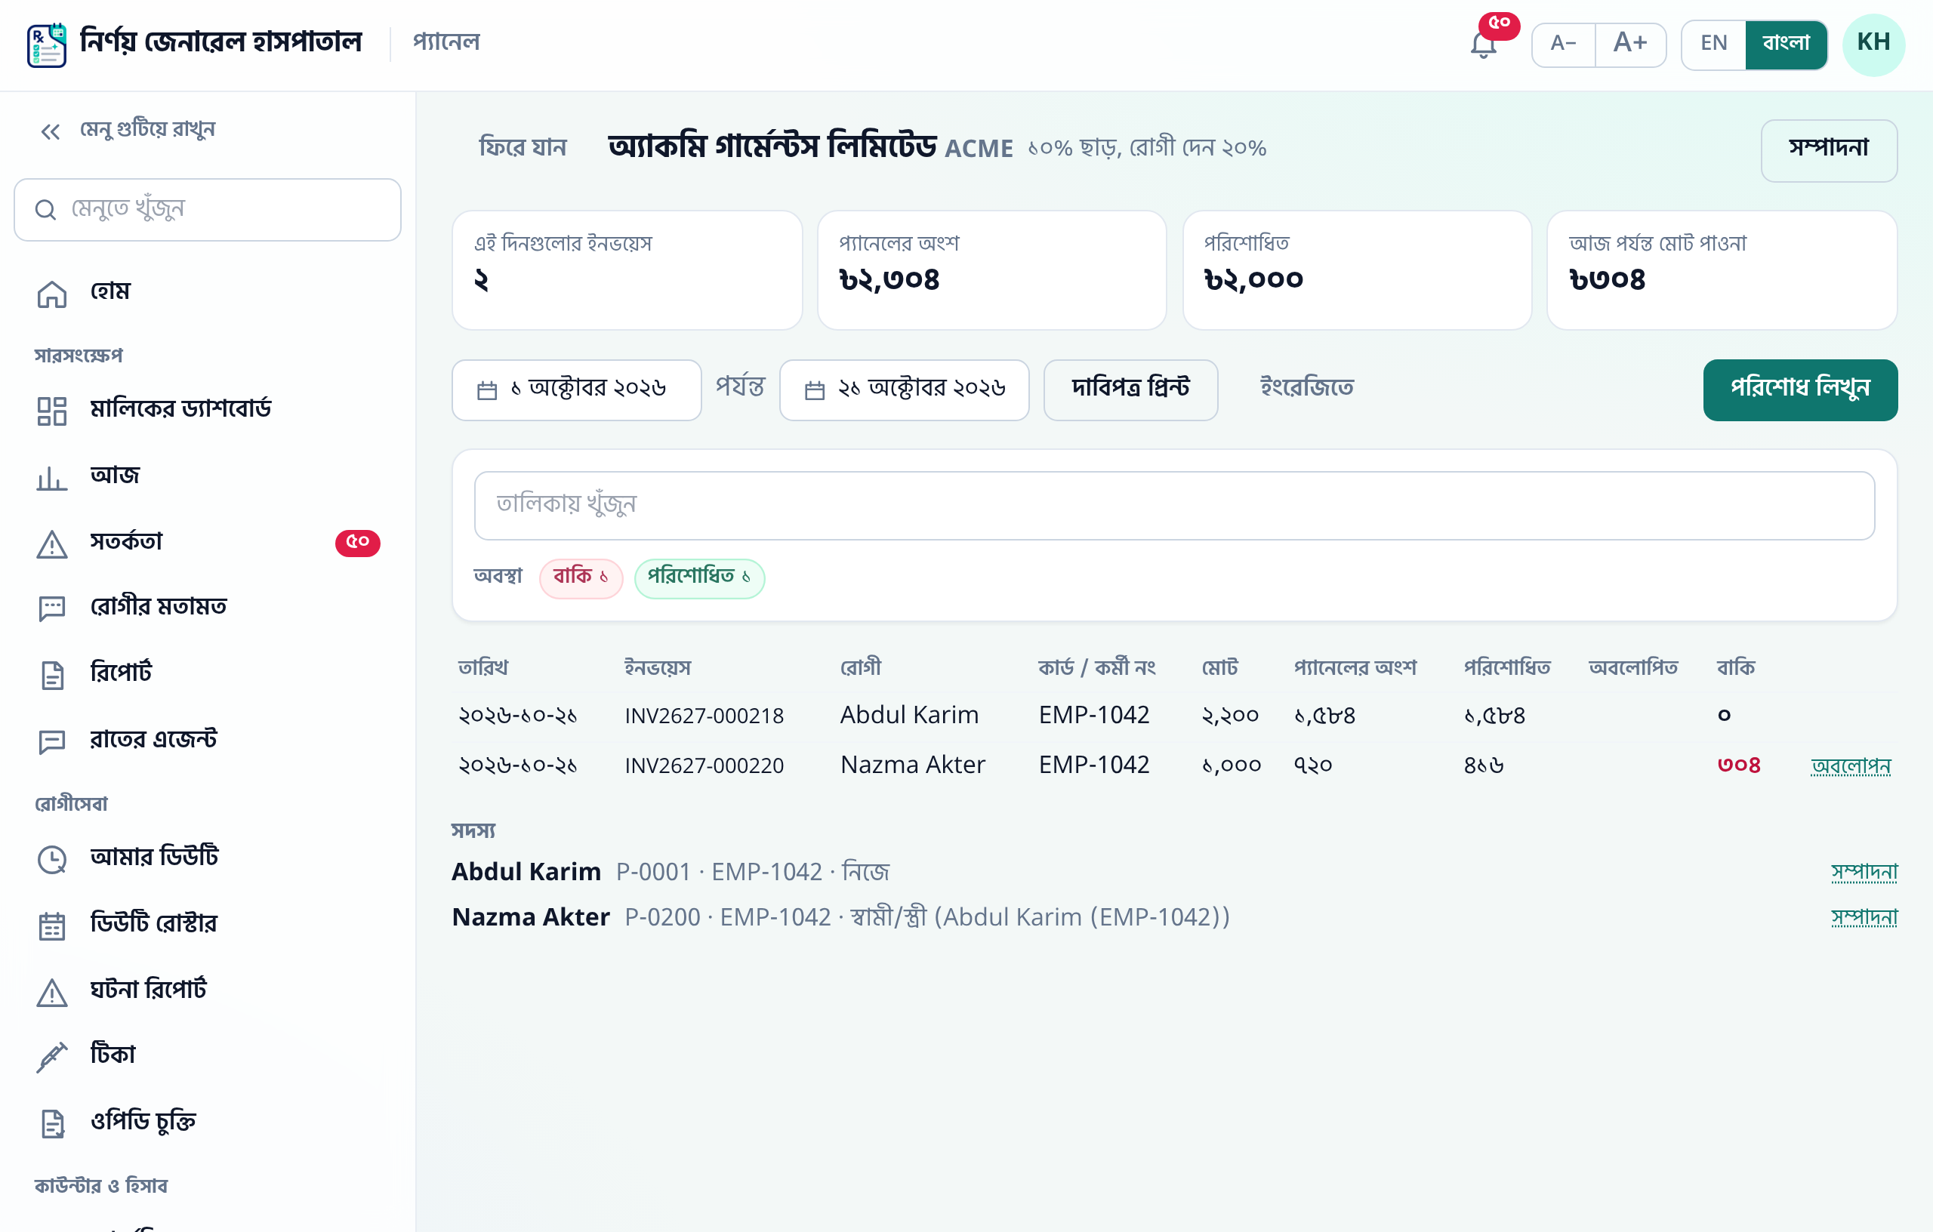Image resolution: width=1933 pixels, height=1232 pixels.
Task: Click the top সম্পাদনা edit button
Action: pyautogui.click(x=1829, y=150)
